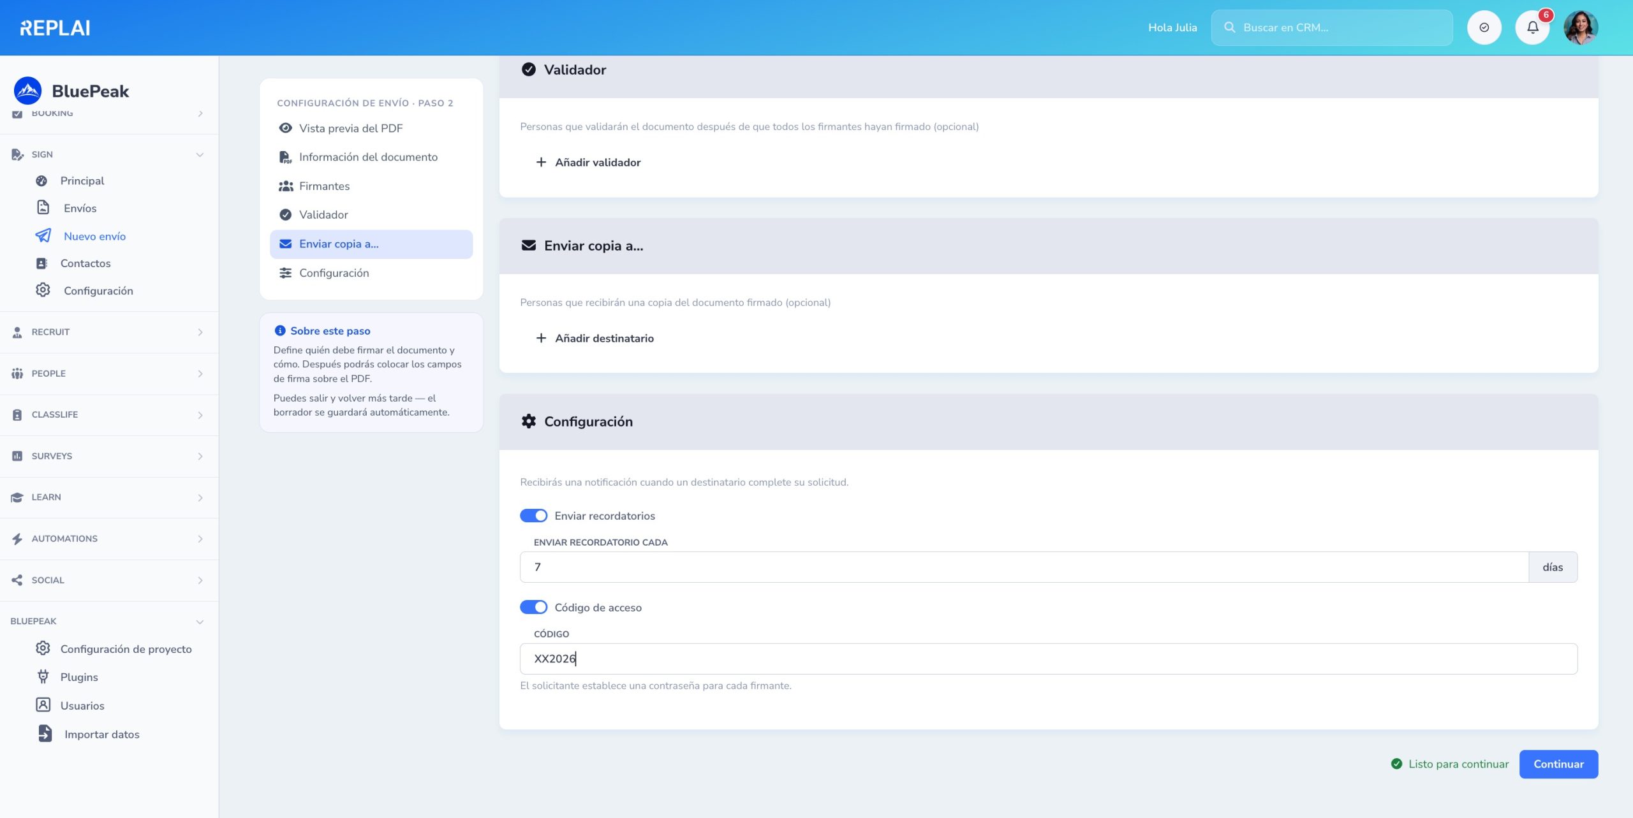Open the notifications bell
This screenshot has height=818, width=1633.
point(1532,27)
